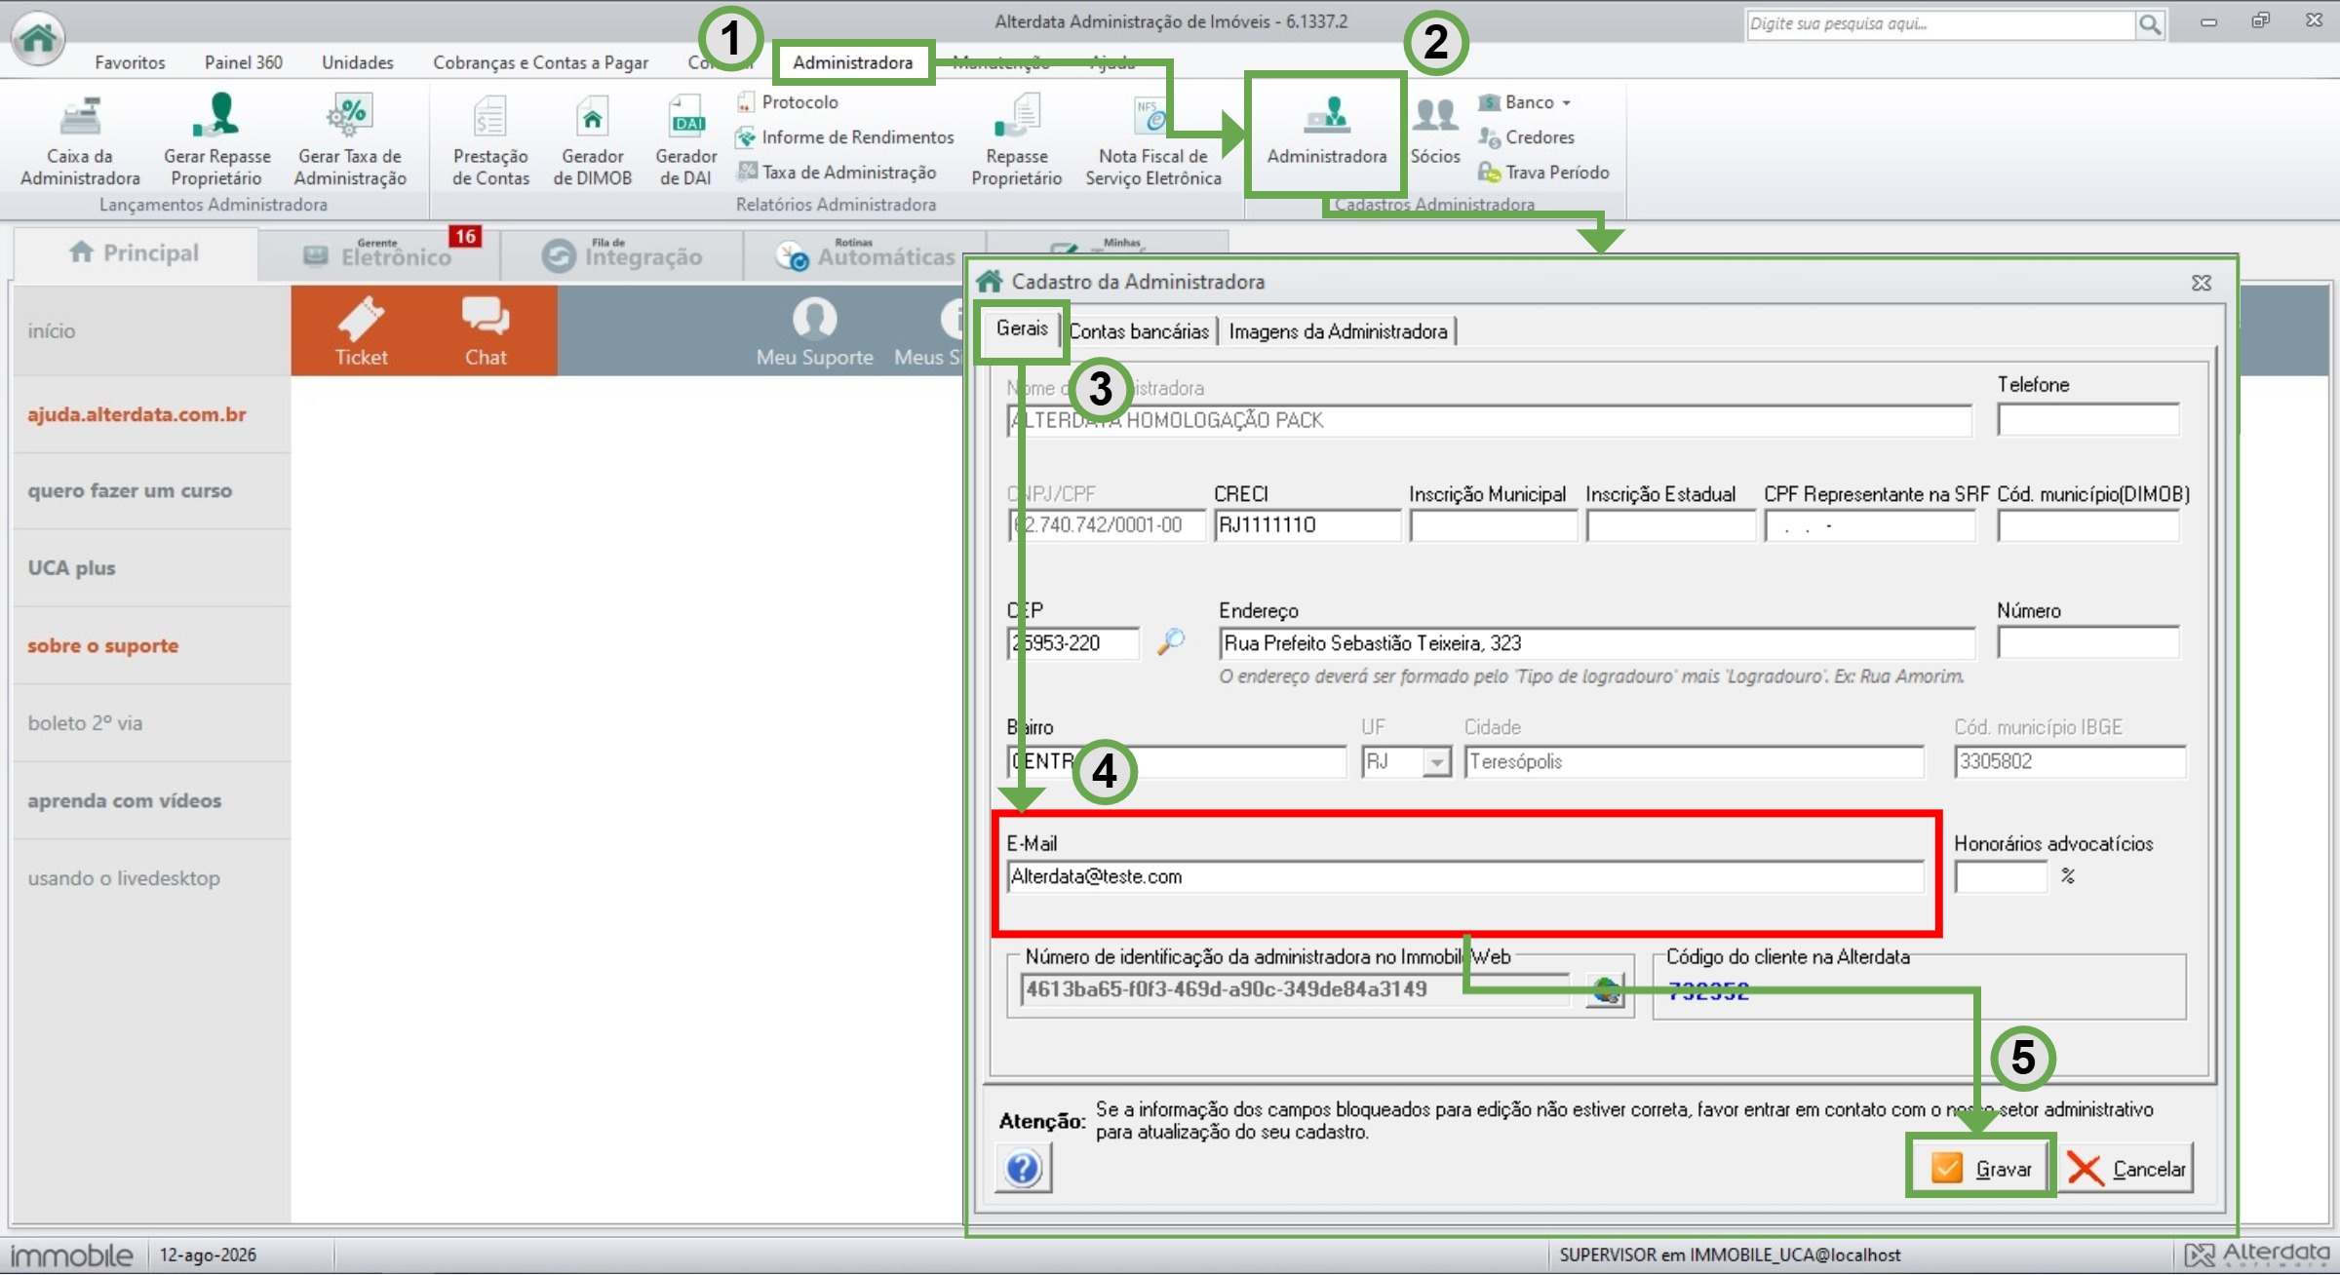Click Gerar Taxa de Administração icon

[350, 140]
